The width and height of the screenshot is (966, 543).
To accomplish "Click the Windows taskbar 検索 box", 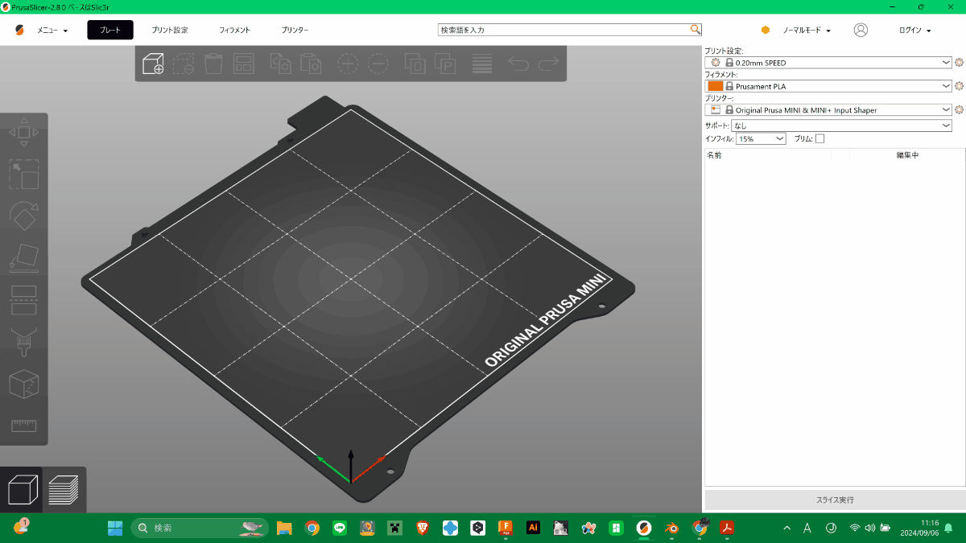I will tap(200, 528).
